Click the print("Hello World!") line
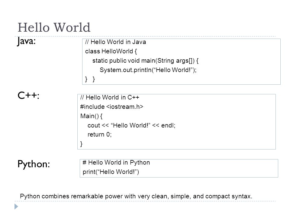The image size is (290, 217). pos(111,172)
